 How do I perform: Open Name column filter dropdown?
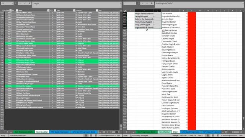(48, 10)
